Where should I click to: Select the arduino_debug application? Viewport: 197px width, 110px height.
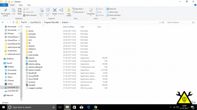(x=34, y=64)
